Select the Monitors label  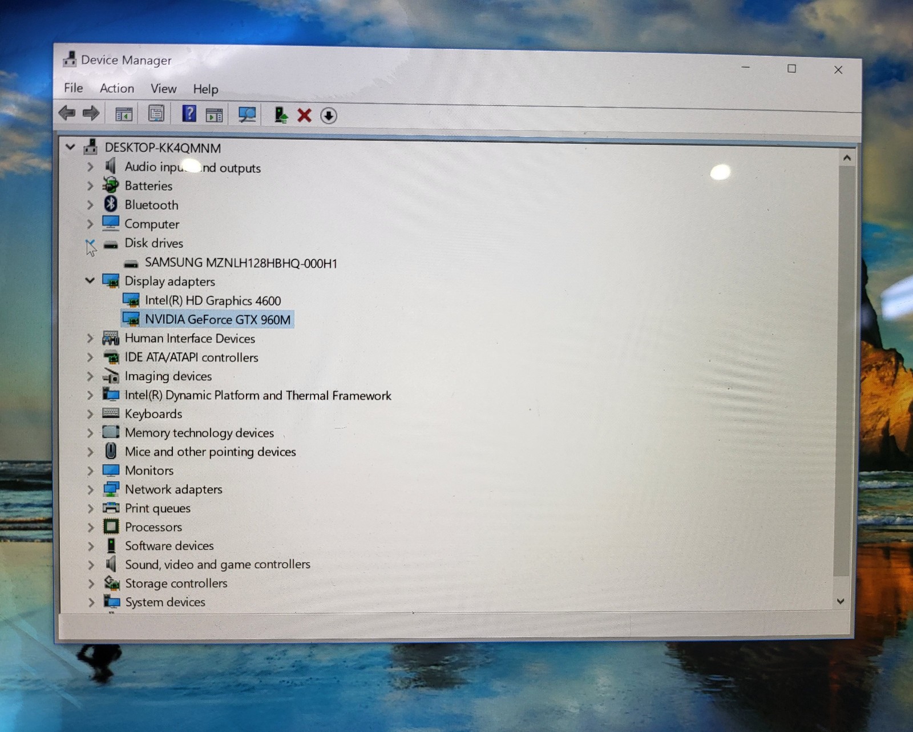tap(150, 470)
